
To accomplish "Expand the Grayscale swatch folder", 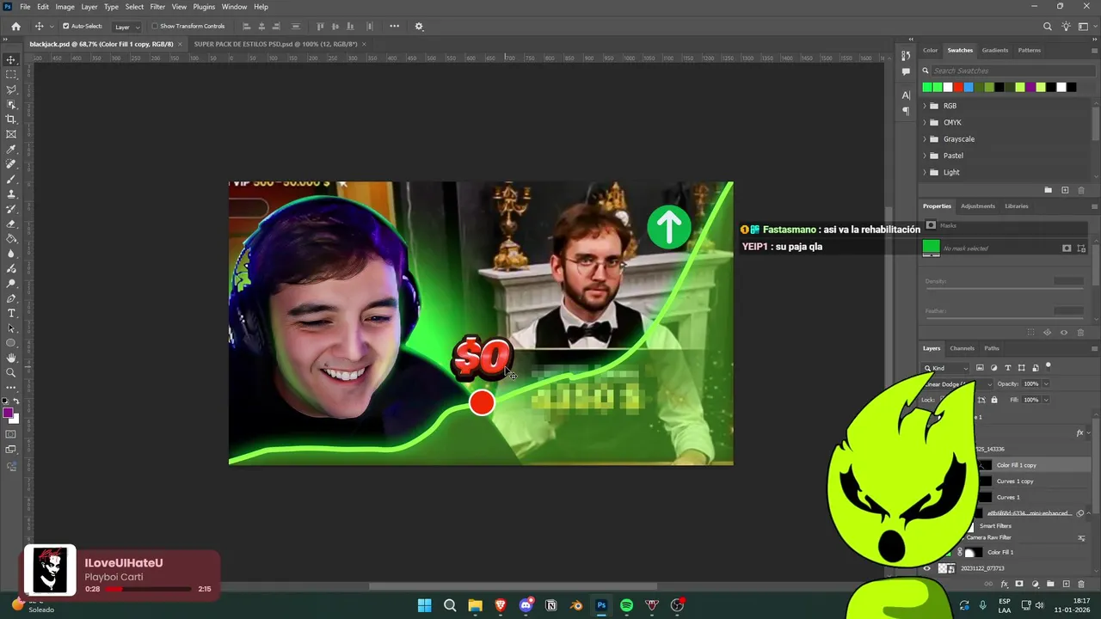I will [925, 139].
